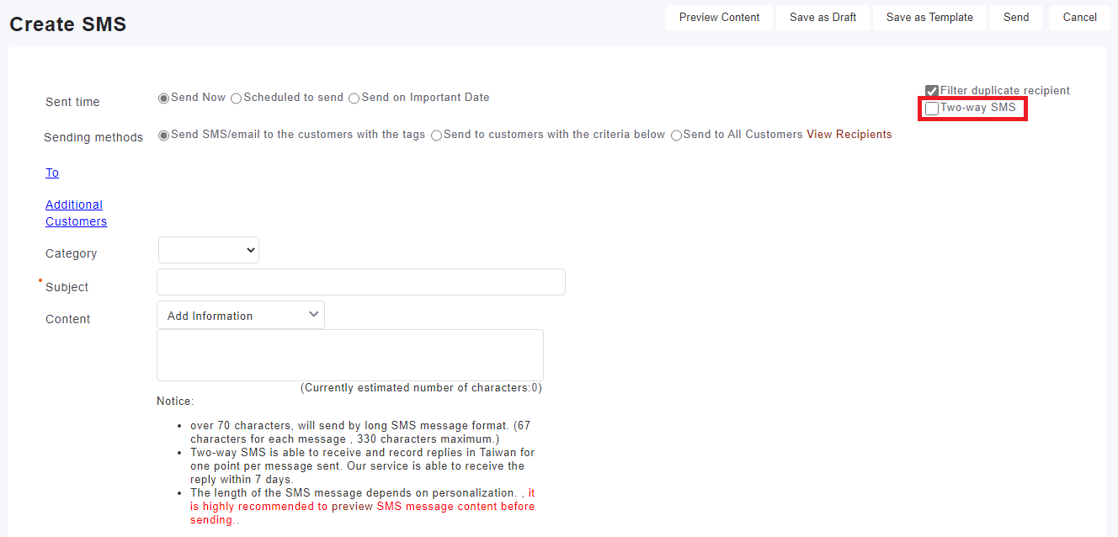Cancel the SMS creation

(1079, 18)
